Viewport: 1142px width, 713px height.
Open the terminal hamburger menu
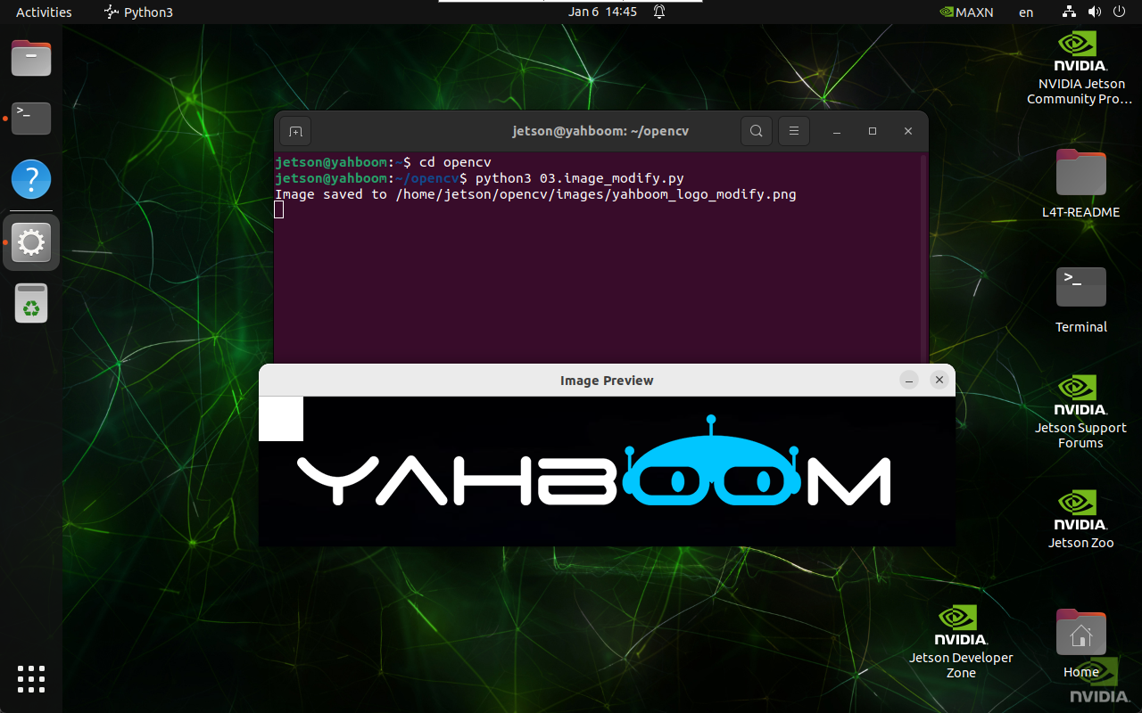coord(793,131)
